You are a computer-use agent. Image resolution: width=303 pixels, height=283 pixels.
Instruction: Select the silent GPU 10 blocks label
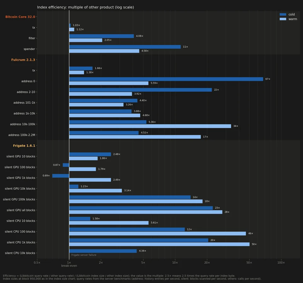click(21, 156)
